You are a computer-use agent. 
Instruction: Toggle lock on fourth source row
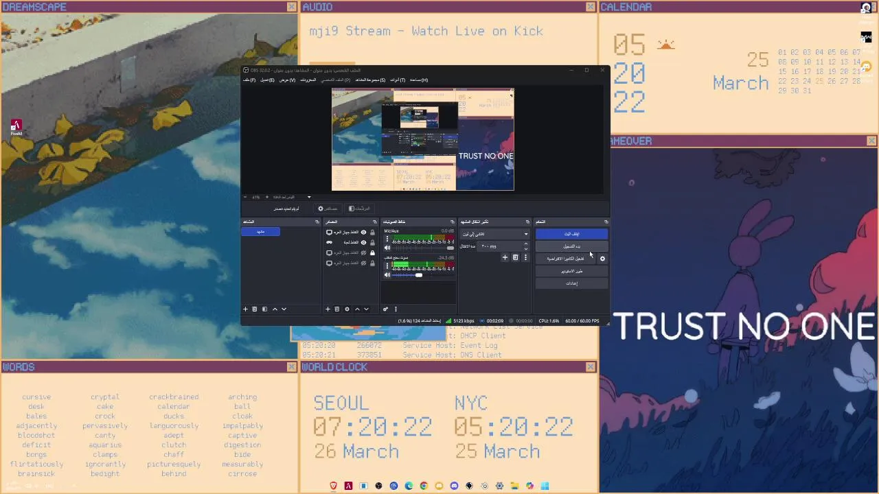click(372, 263)
